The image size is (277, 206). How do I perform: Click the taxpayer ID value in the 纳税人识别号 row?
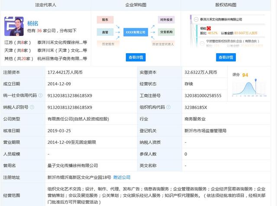(70, 107)
